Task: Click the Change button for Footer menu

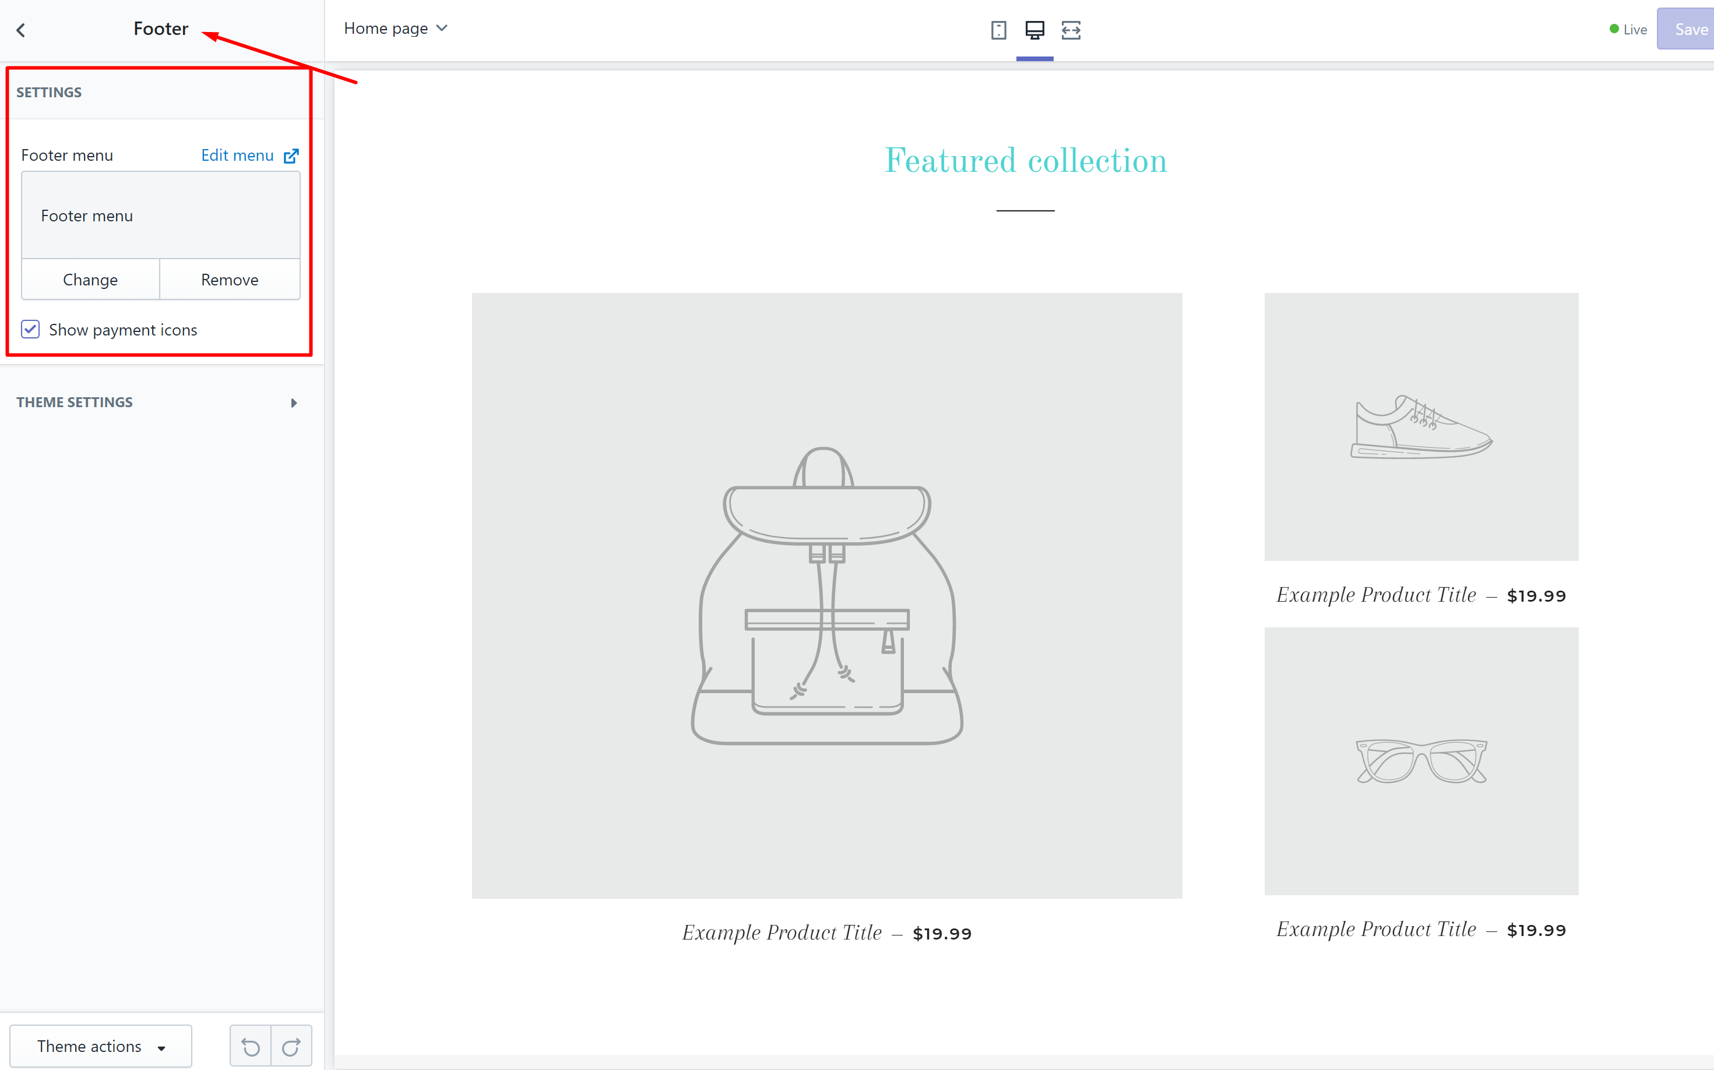Action: (x=90, y=278)
